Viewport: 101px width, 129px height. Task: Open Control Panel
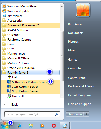(x=77, y=78)
